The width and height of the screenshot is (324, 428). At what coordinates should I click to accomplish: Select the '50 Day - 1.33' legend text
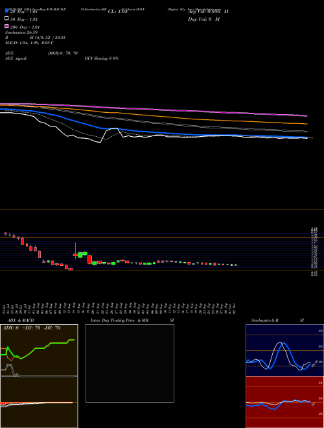click(24, 19)
